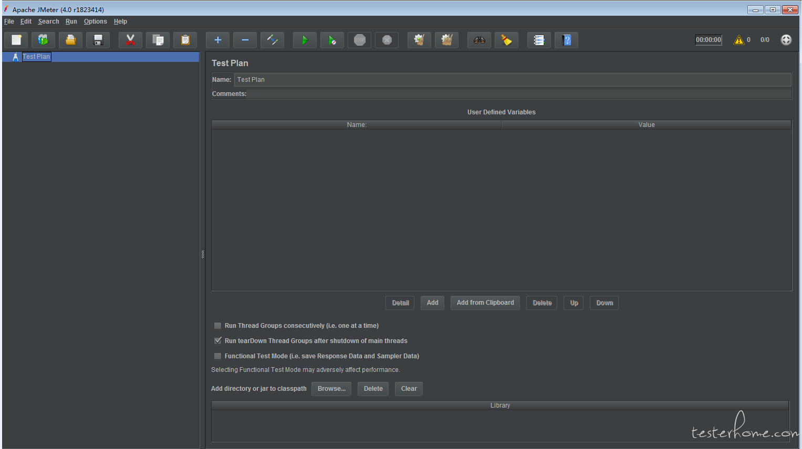The width and height of the screenshot is (802, 449).
Task: Open the Templates icon in toolbar
Action: tap(43, 40)
